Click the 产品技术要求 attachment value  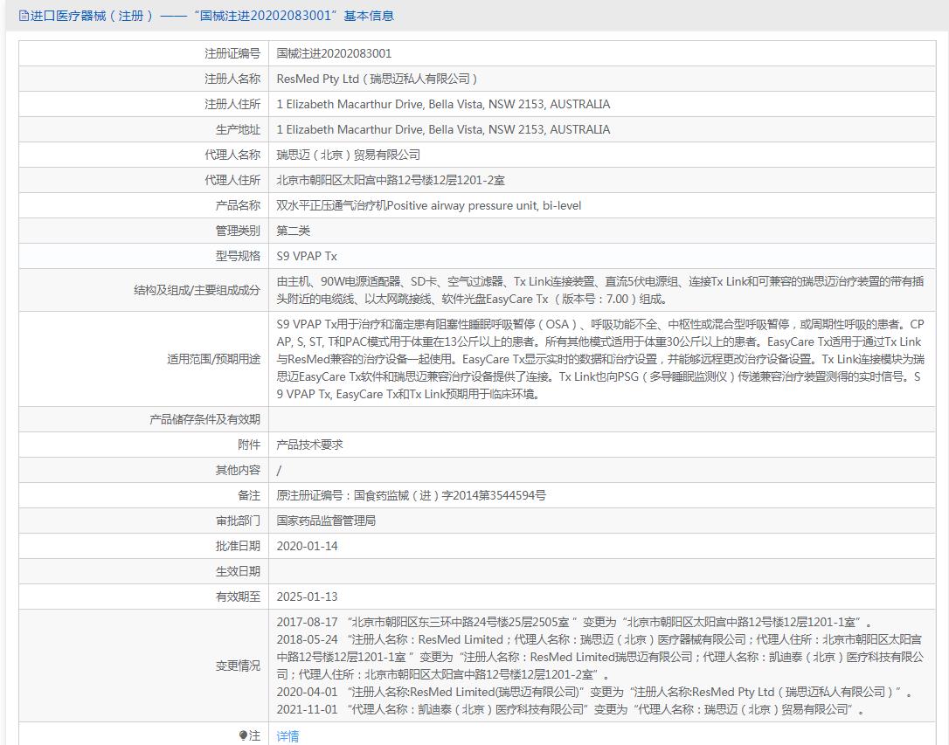(309, 445)
